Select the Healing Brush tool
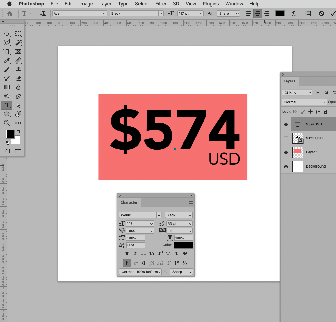 coord(18,60)
